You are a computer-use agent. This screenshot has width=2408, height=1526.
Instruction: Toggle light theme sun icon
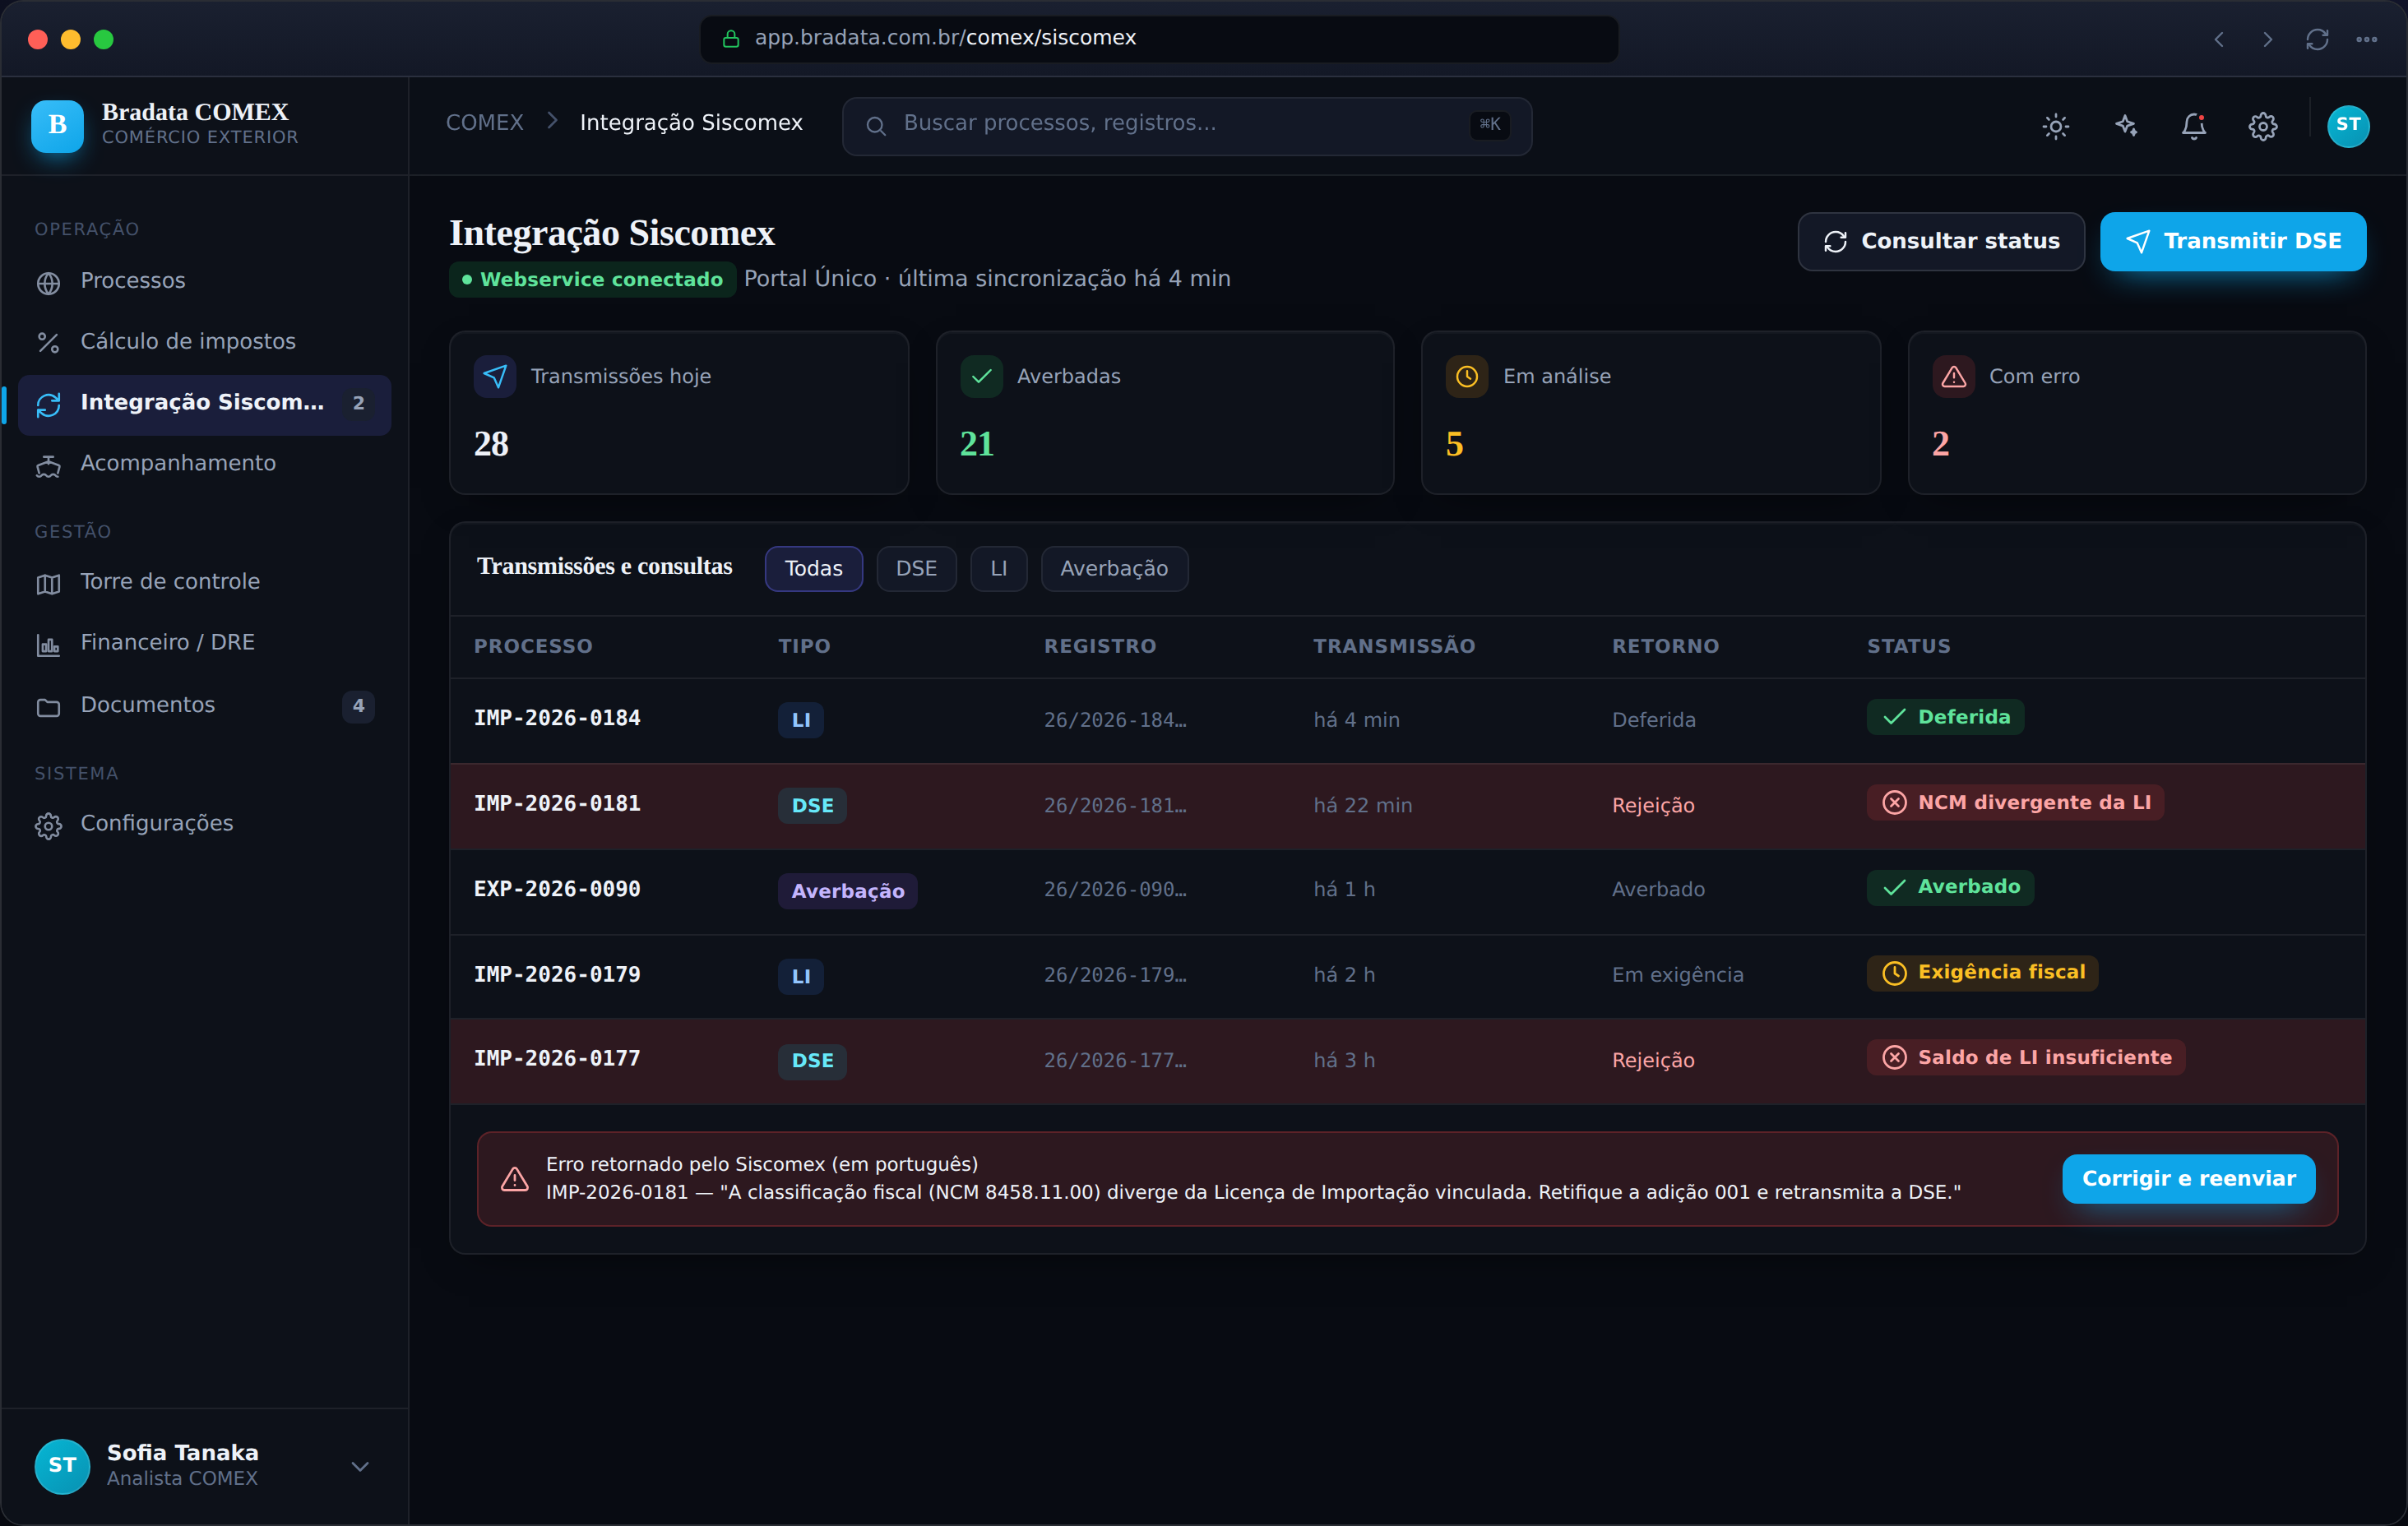pyautogui.click(x=2055, y=126)
